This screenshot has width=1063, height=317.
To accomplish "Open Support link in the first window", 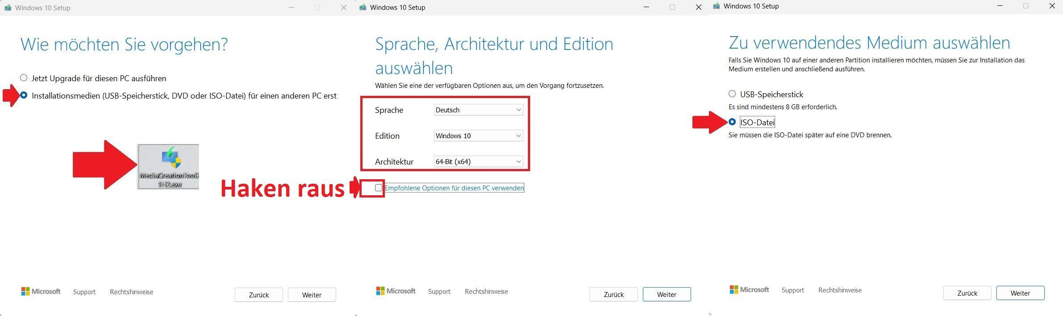I will [x=84, y=292].
